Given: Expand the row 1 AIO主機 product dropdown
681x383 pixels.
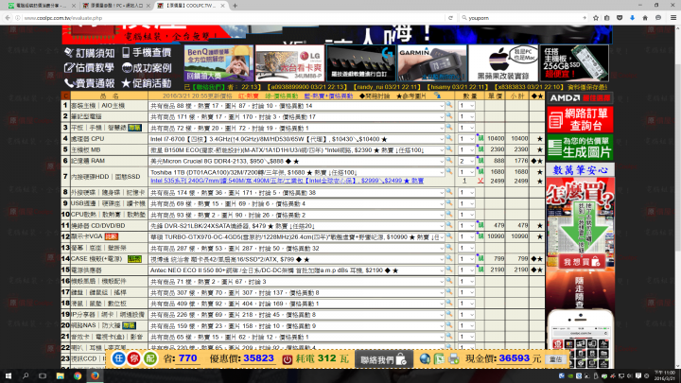Looking at the screenshot, I should (297, 106).
